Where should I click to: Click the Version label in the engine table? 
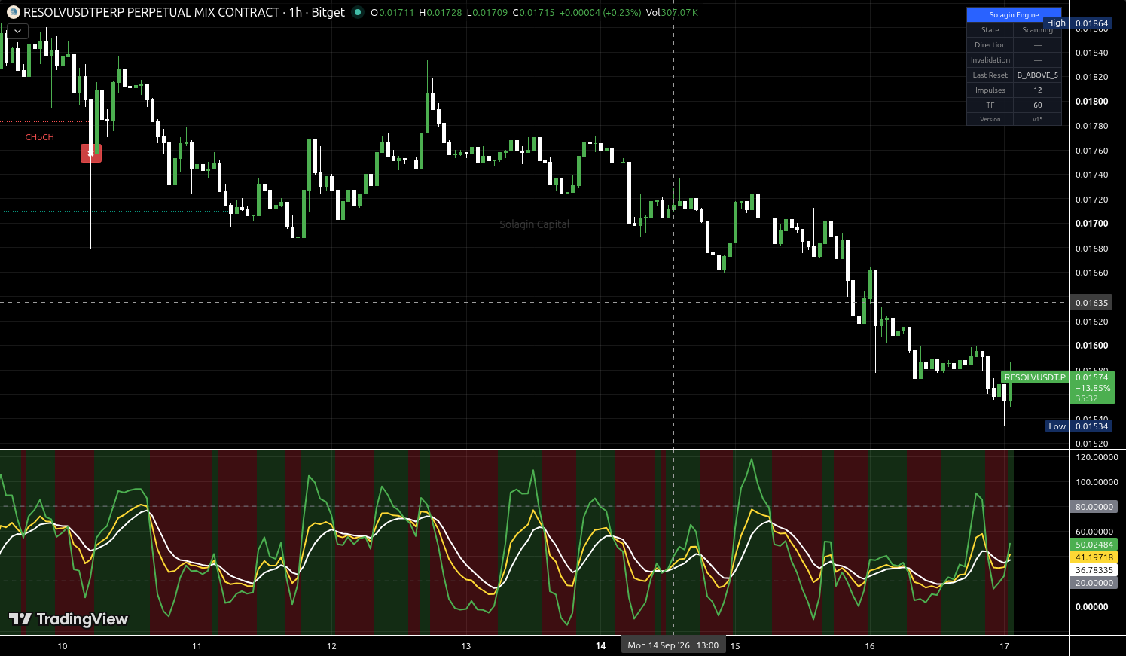pyautogui.click(x=990, y=120)
